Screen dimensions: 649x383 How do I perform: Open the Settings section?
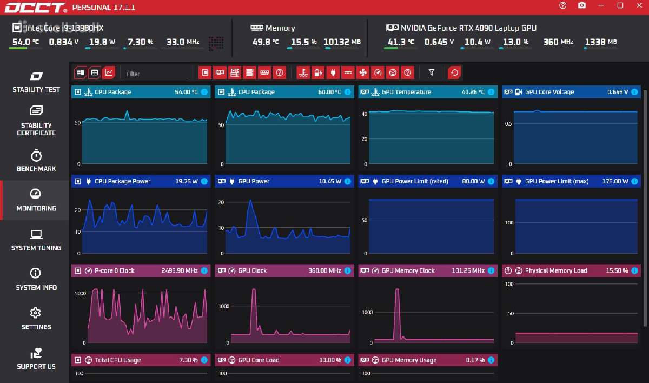36,319
